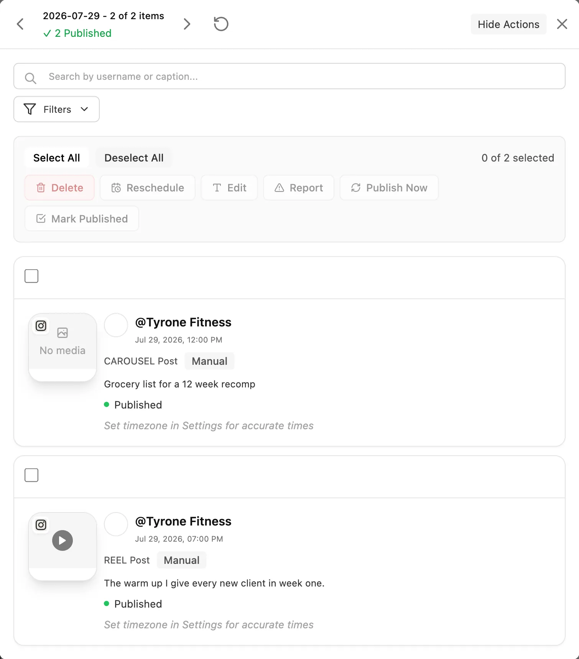Click the Reschedule button
This screenshot has height=659, width=579.
(x=148, y=188)
